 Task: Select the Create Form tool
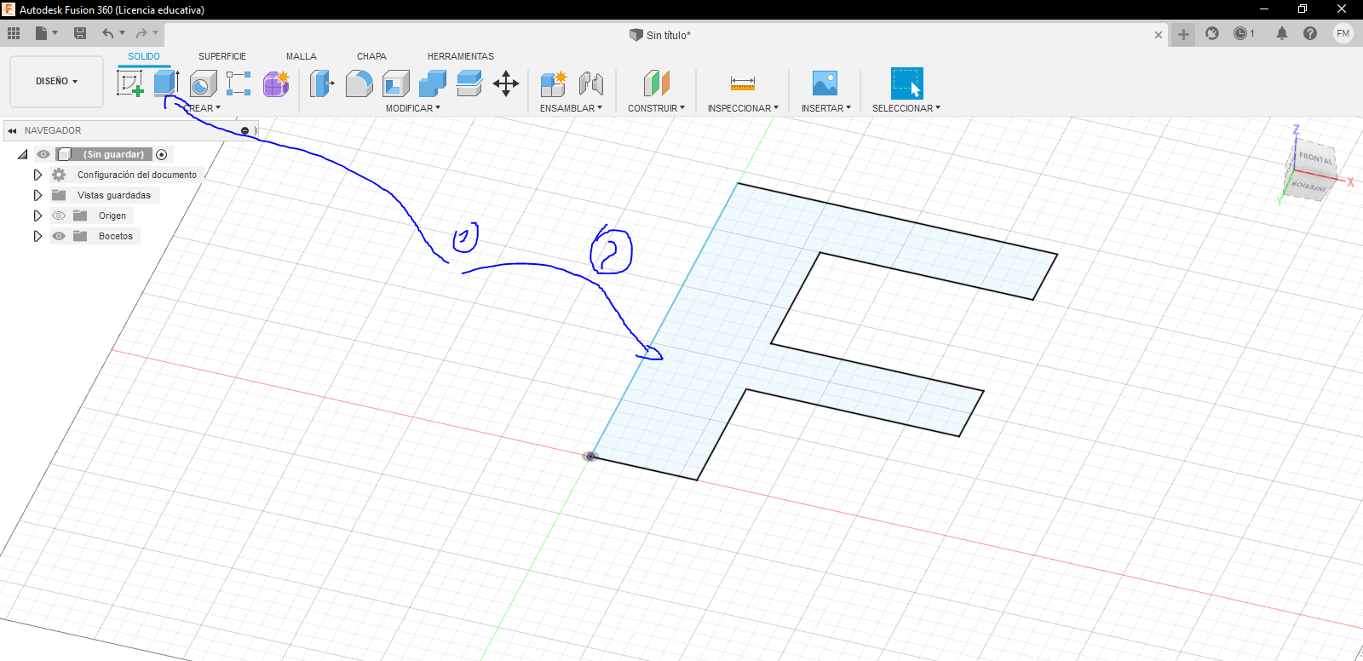tap(276, 83)
